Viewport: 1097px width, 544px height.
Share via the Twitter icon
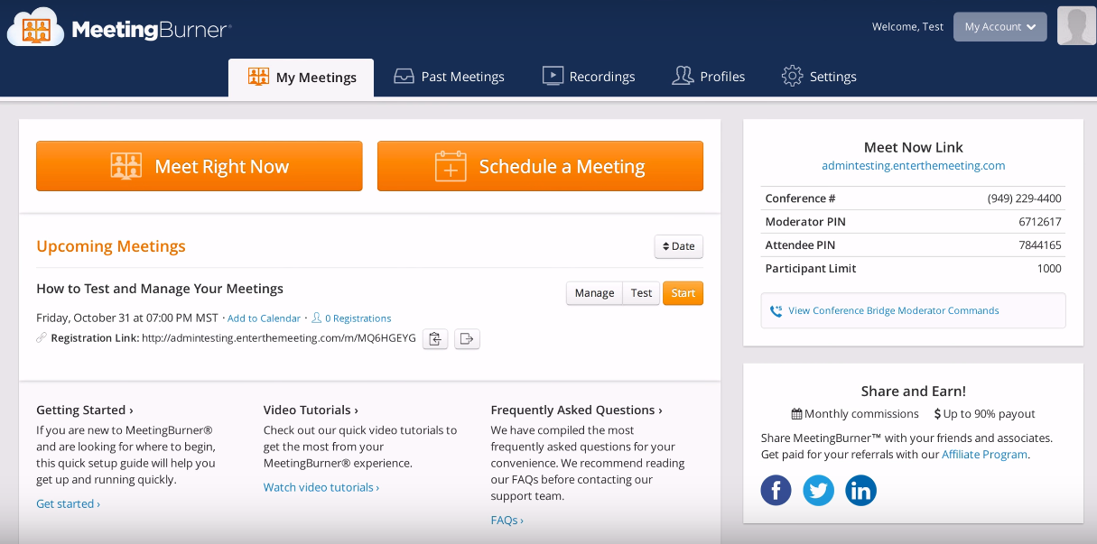click(818, 491)
